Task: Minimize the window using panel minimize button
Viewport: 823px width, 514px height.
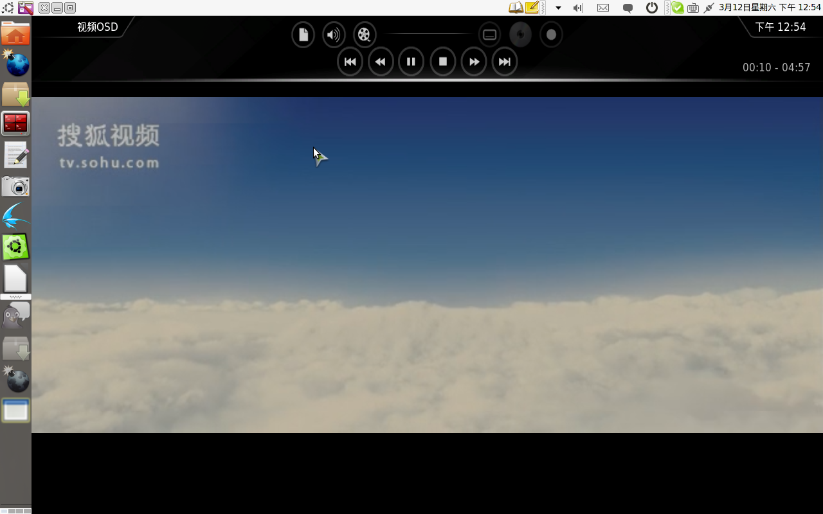Action: 57,8
